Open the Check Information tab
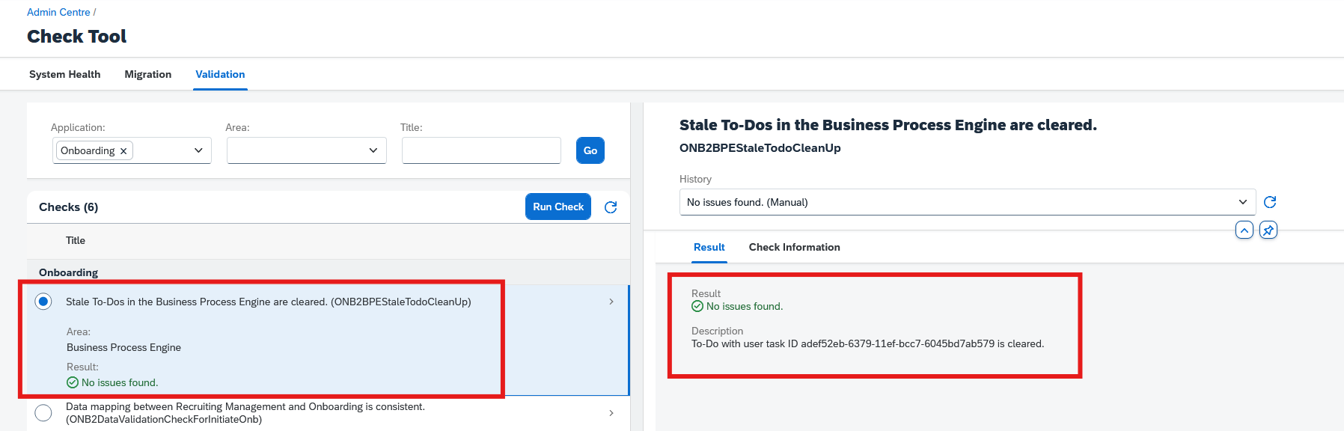Viewport: 1344px width, 431px height. click(795, 247)
